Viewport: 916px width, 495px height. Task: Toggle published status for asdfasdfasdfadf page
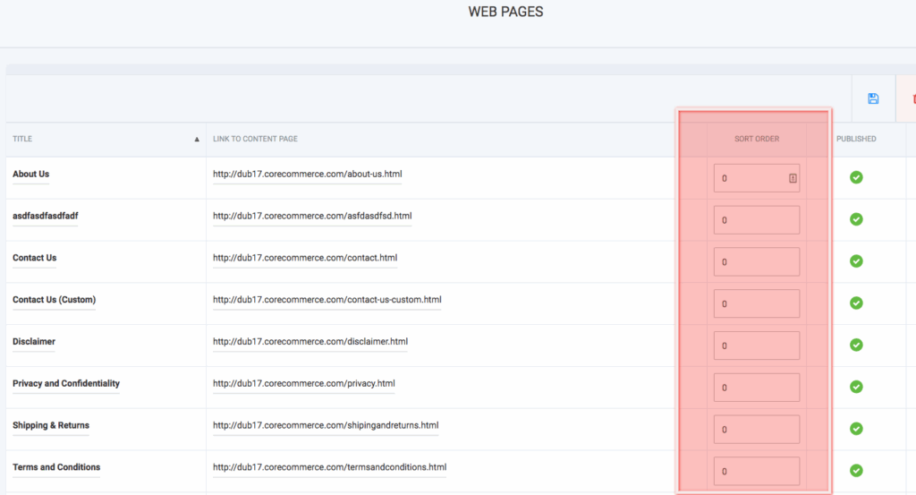tap(856, 219)
